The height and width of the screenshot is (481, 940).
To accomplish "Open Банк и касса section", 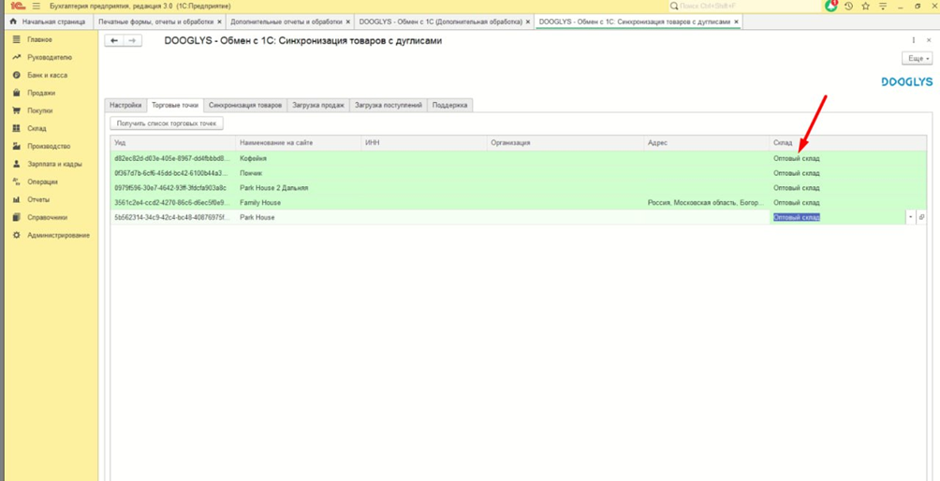I will (x=47, y=76).
